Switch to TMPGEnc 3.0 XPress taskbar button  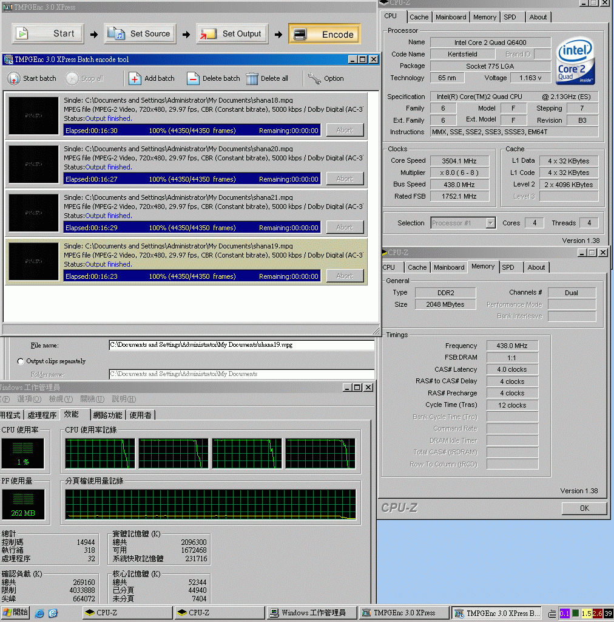click(x=405, y=613)
